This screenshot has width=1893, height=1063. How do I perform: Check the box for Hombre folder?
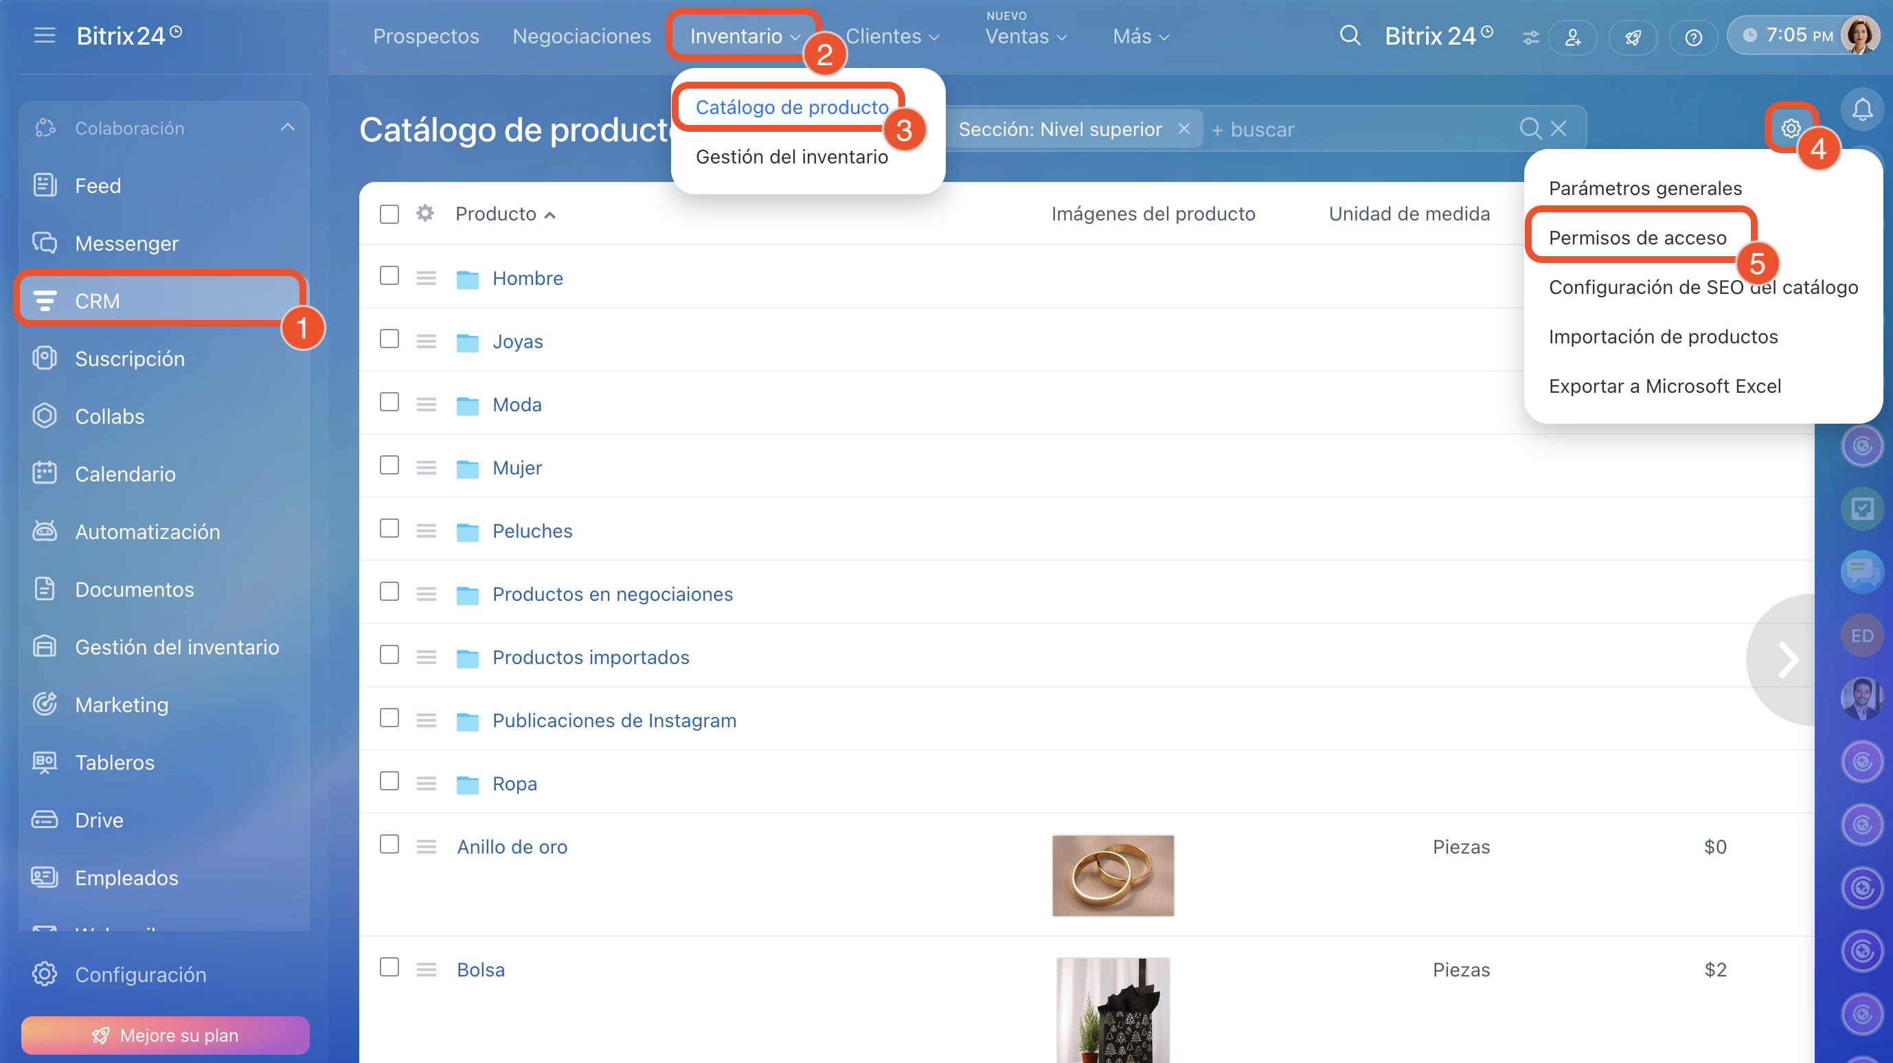pos(389,276)
